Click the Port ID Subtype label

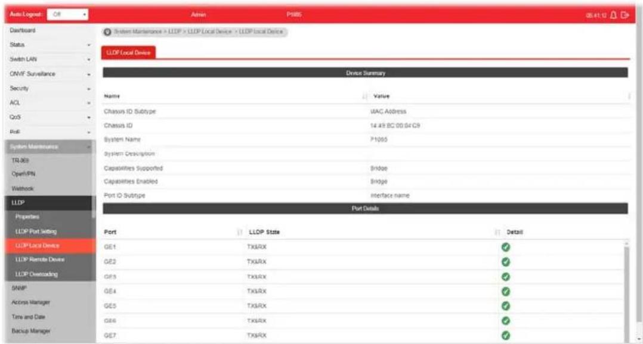pyautogui.click(x=125, y=196)
